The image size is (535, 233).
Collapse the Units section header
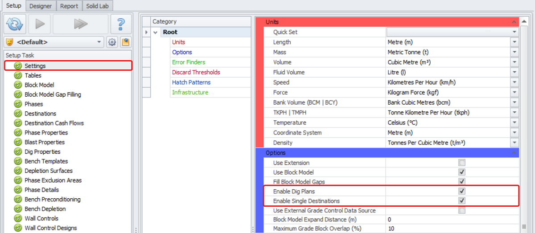click(x=515, y=22)
